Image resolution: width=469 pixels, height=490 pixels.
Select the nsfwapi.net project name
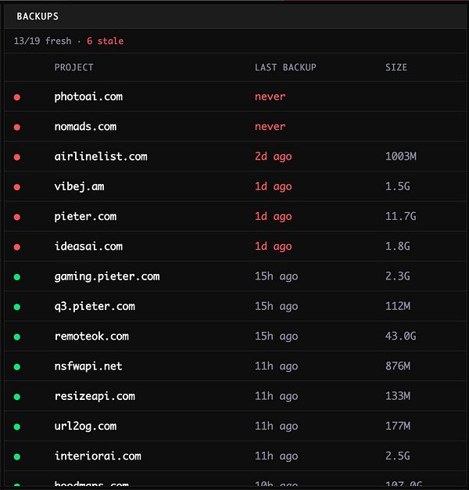pos(88,366)
